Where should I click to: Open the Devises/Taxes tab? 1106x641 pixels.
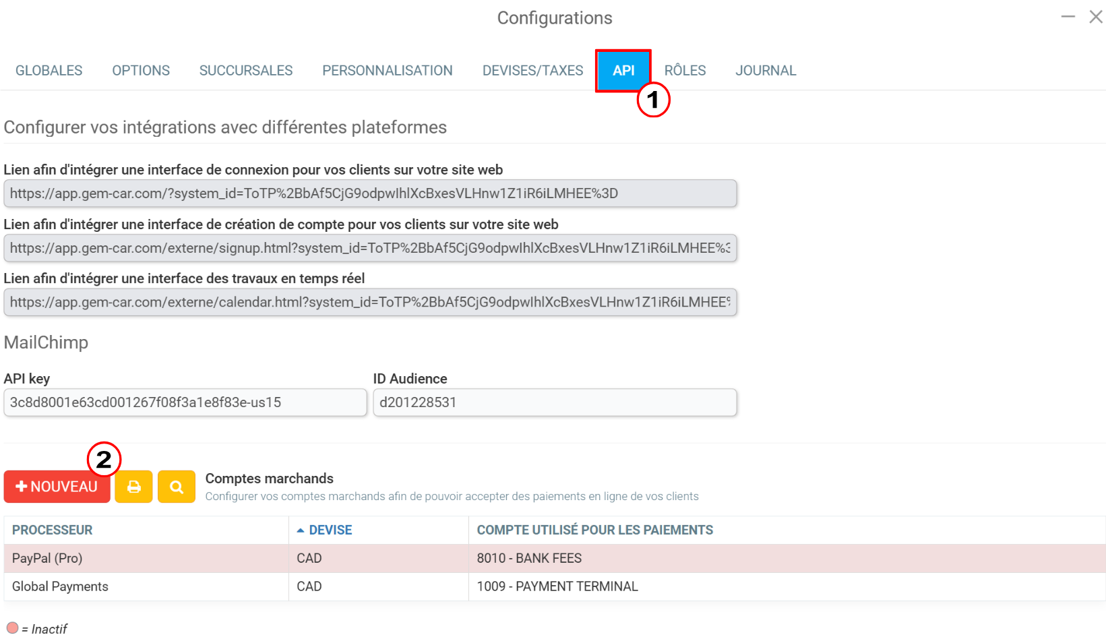[x=533, y=71]
